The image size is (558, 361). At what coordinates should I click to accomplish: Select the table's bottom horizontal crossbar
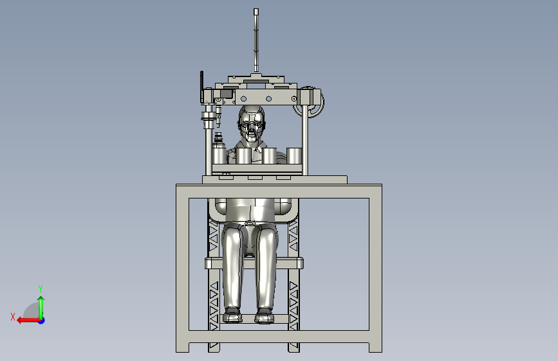coord(279,337)
